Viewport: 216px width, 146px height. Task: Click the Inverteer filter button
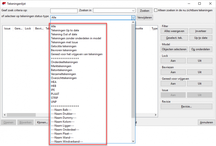199,31
